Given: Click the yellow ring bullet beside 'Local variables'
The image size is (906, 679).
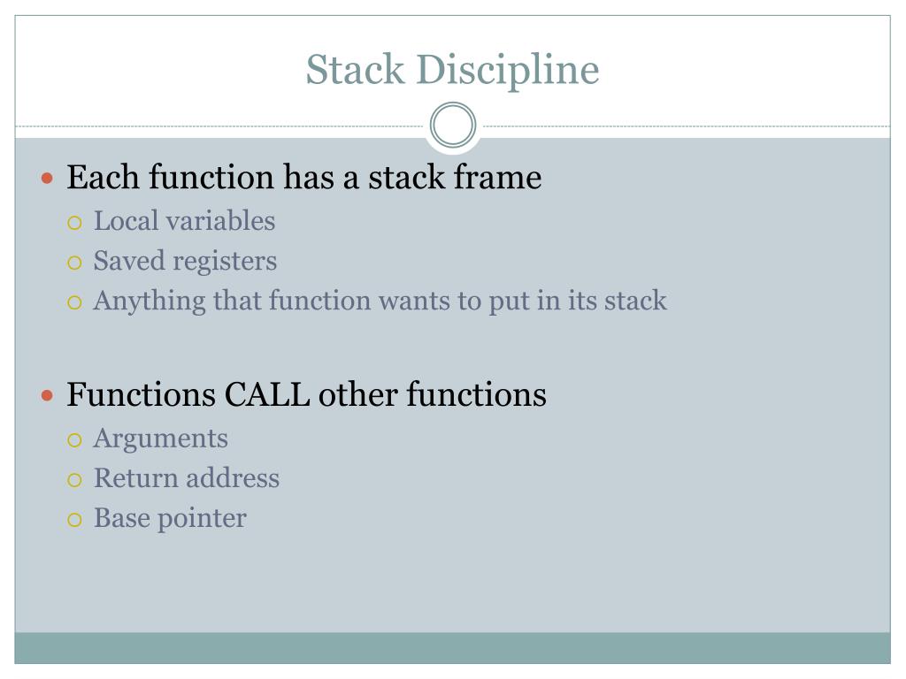Looking at the screenshot, I should pyautogui.click(x=74, y=223).
